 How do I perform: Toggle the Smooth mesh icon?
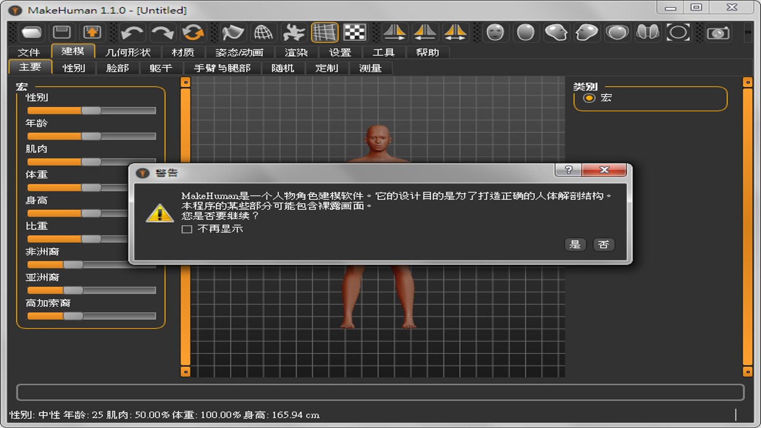(233, 32)
